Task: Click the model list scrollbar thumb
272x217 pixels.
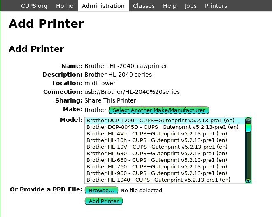Action: [249, 128]
